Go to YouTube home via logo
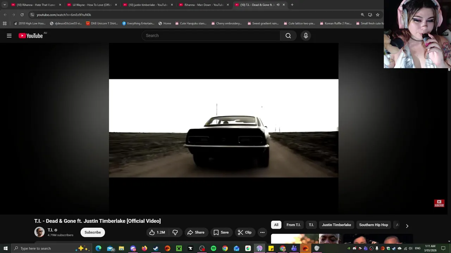This screenshot has height=253, width=451. pos(31,35)
